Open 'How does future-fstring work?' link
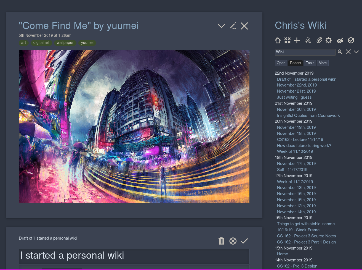This screenshot has height=270, width=362. (304, 146)
